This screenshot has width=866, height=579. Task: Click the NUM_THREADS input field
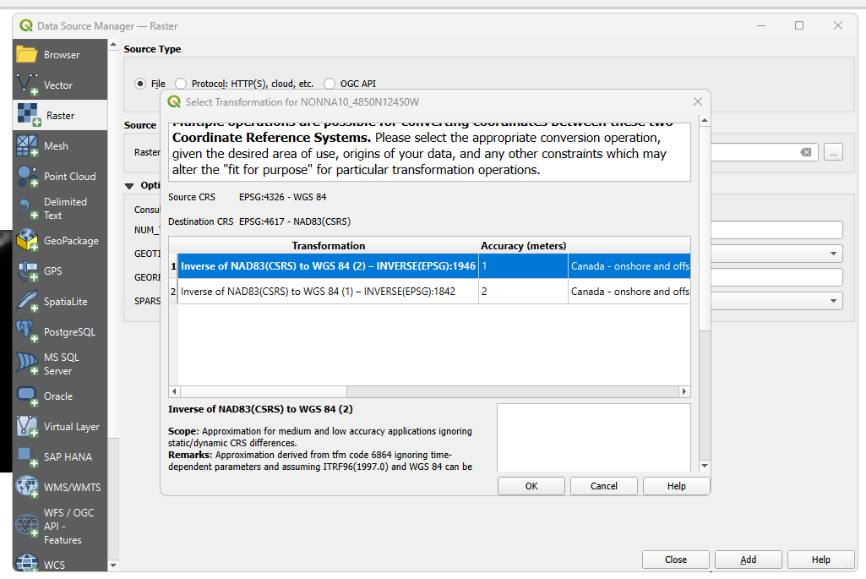pos(776,230)
